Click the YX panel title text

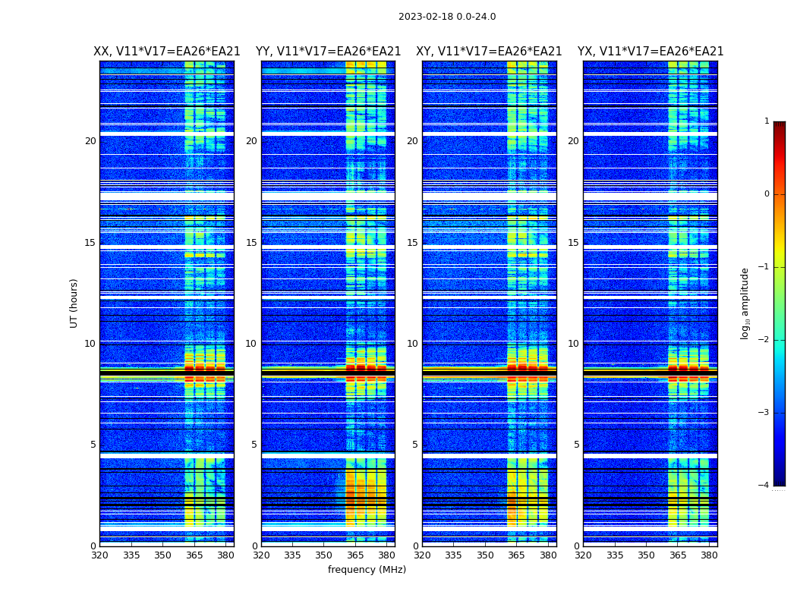click(x=650, y=52)
